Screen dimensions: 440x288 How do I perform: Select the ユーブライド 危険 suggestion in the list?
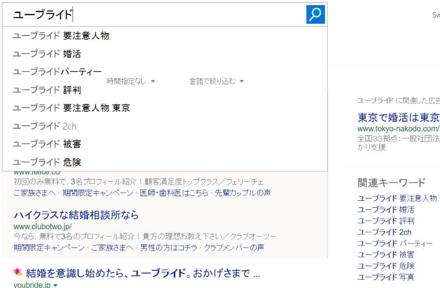pyautogui.click(x=47, y=162)
